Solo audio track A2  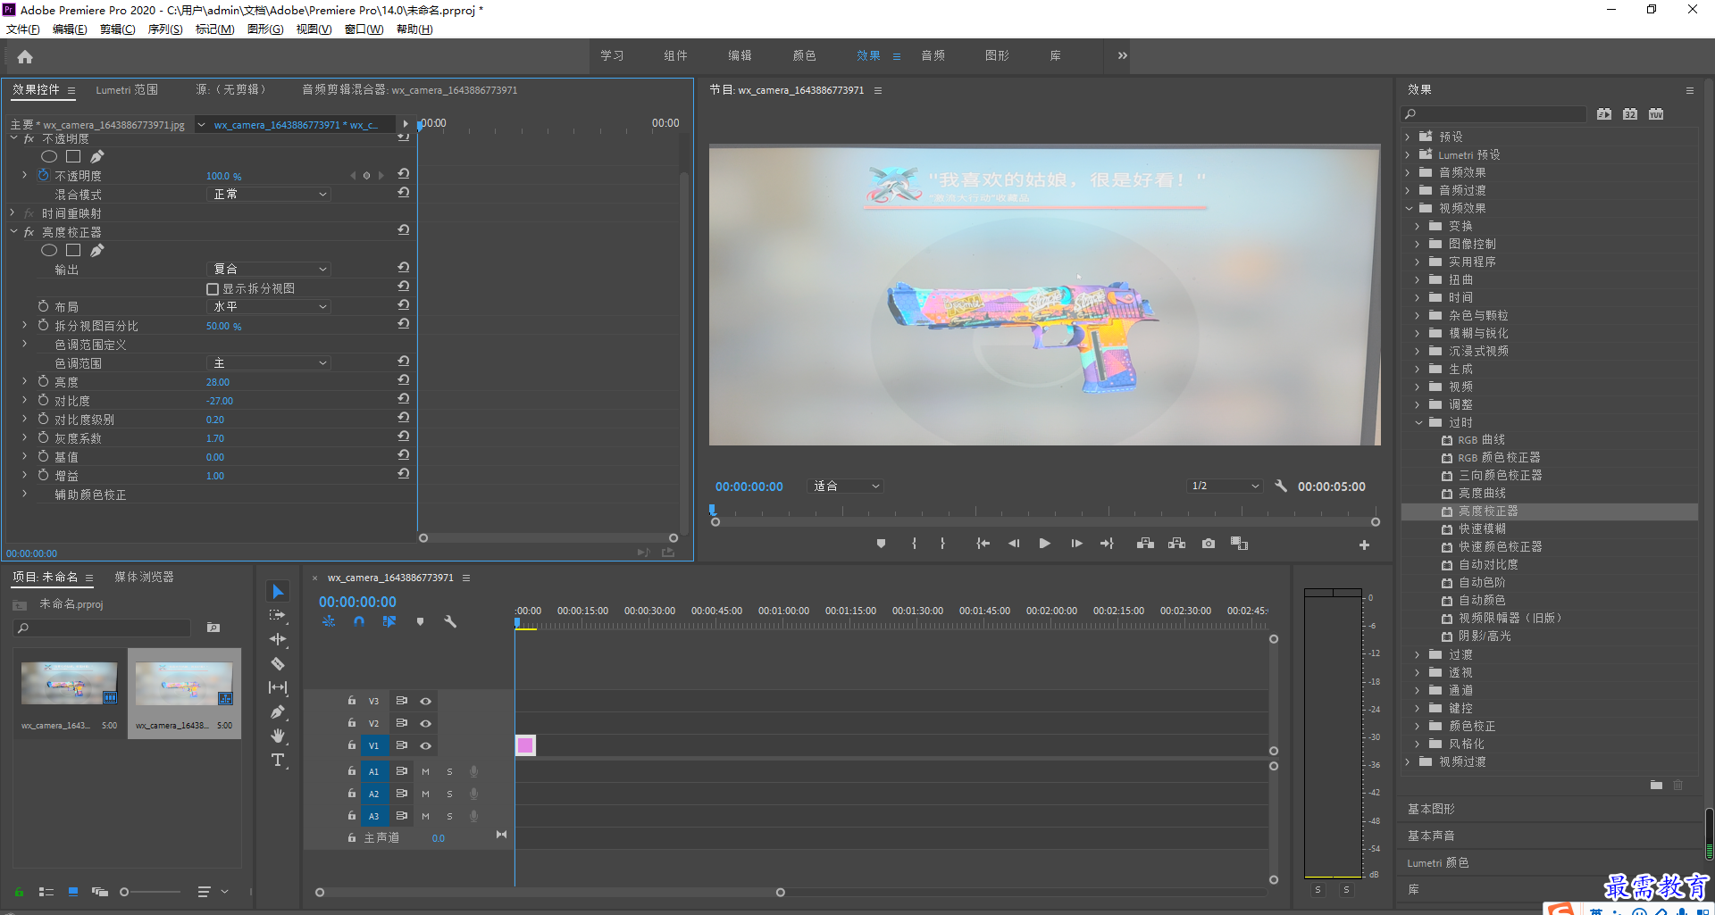pos(449,794)
